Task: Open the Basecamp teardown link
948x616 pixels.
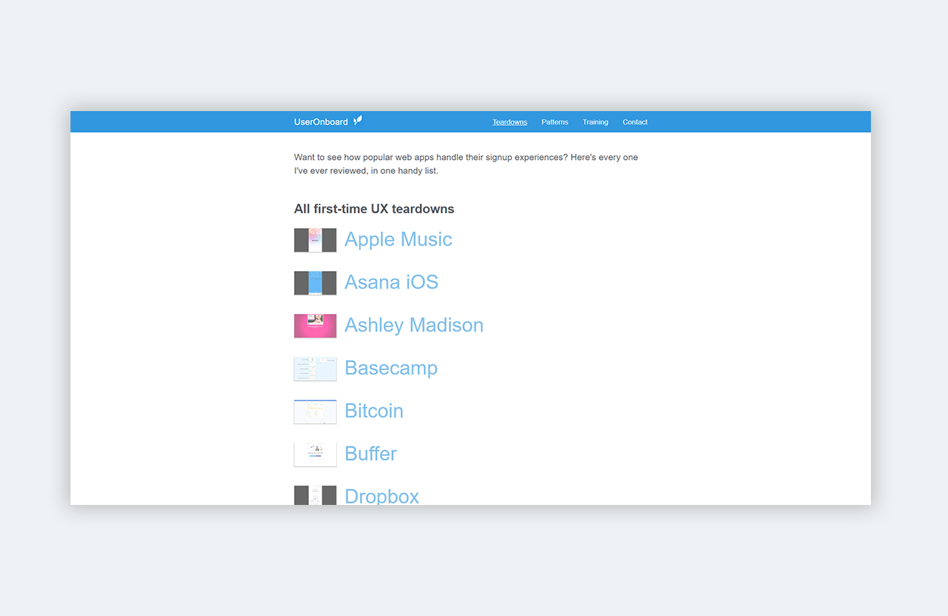Action: pos(391,368)
